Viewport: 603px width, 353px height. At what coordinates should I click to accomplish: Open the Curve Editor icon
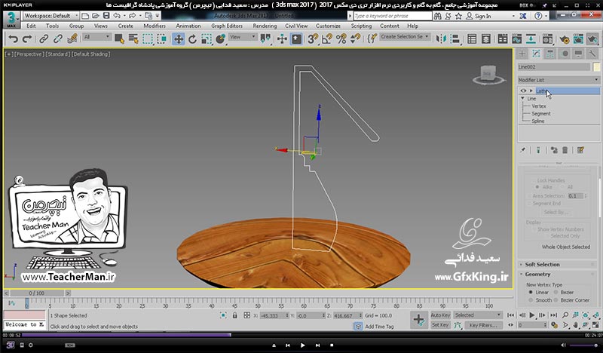click(516, 39)
